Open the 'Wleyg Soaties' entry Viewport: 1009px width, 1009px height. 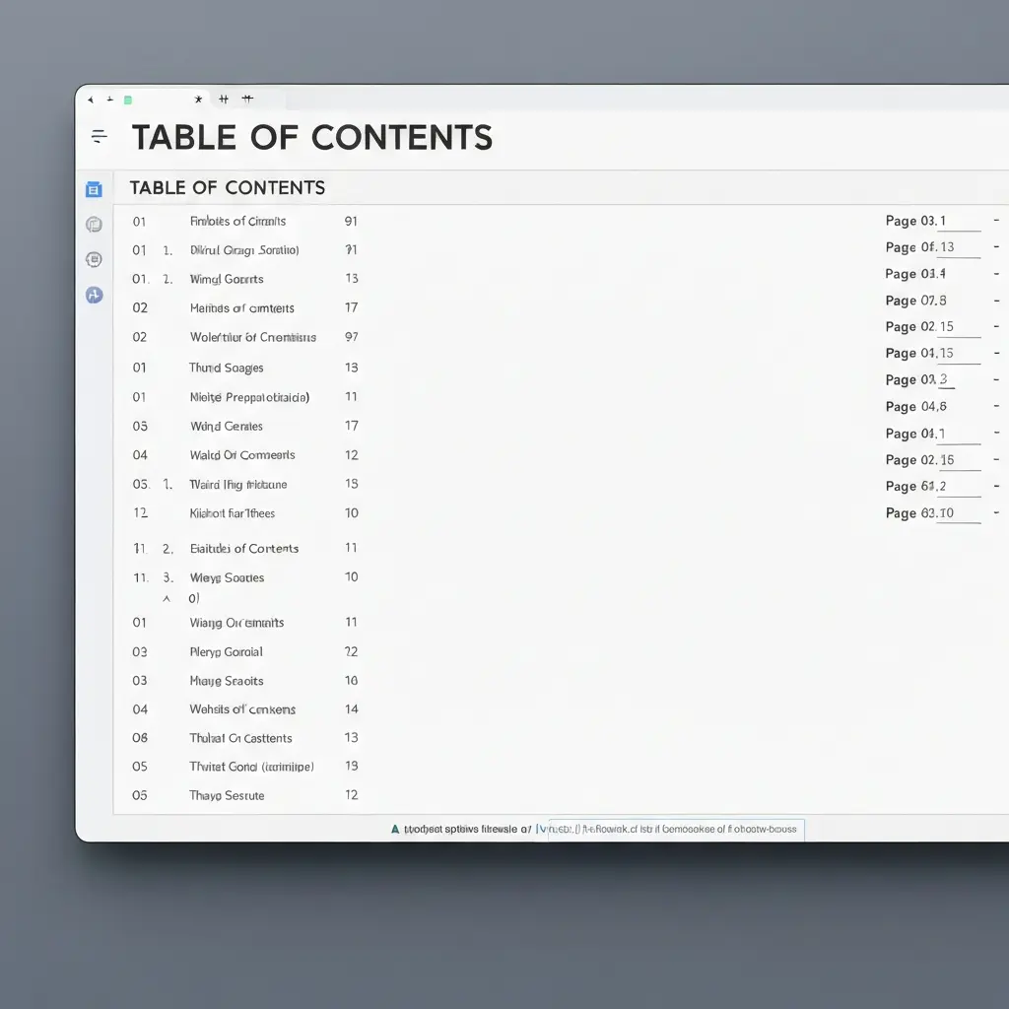(x=227, y=577)
